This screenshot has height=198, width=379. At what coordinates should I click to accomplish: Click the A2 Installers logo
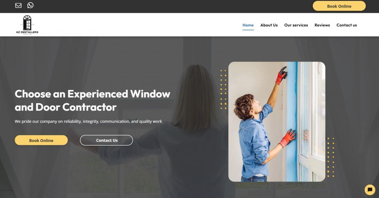(x=27, y=25)
